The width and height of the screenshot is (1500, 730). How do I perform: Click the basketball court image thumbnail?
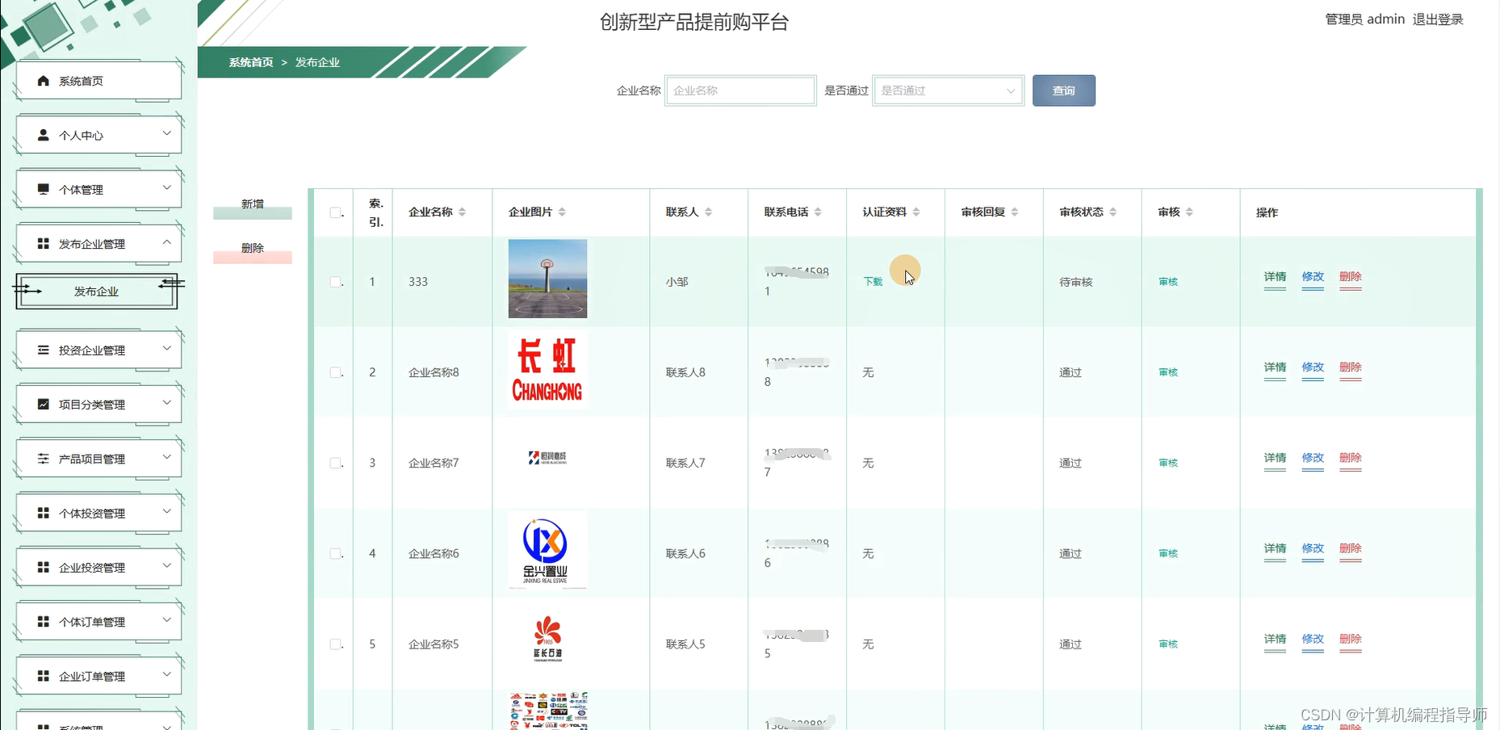pos(547,279)
